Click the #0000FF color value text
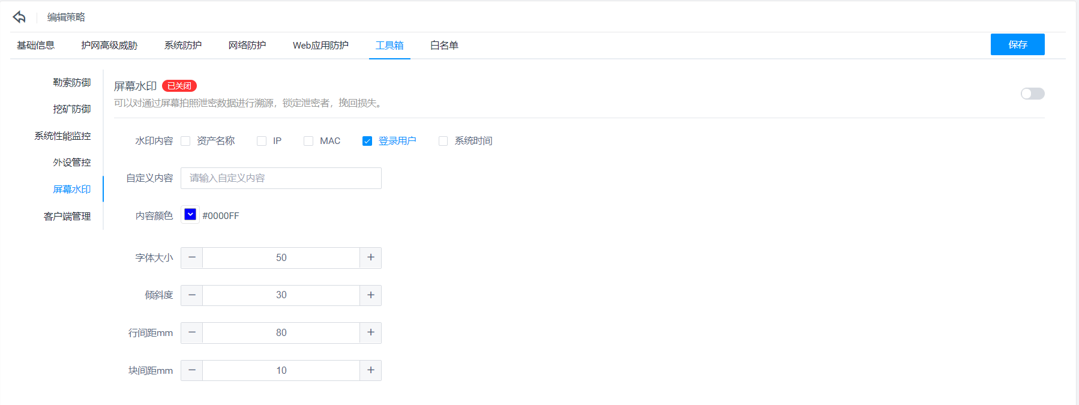This screenshot has height=405, width=1079. point(221,216)
